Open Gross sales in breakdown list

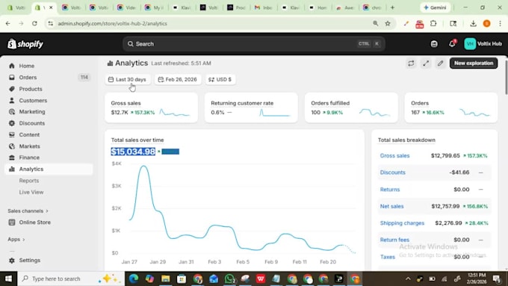394,156
